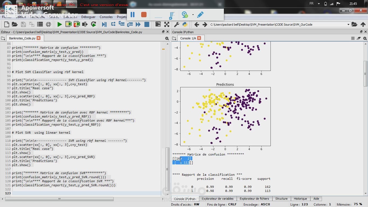Switch to the Explorateur de variables tab
Screen dimensions: 368x207
tap(218, 199)
